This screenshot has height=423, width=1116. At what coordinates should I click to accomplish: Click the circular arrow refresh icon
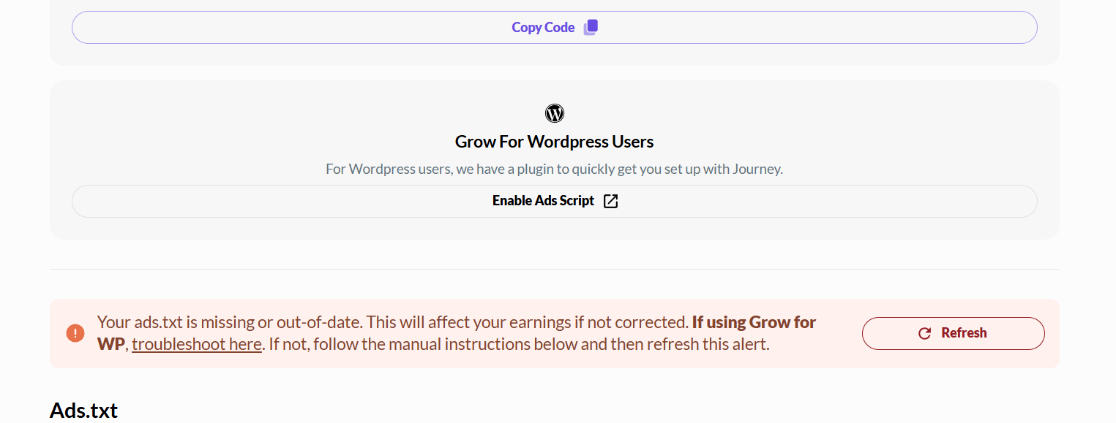tap(924, 333)
